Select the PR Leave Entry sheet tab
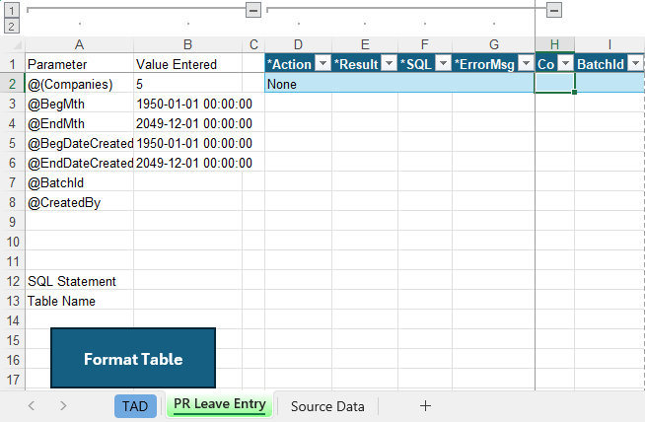Viewport: 645px width, 422px height. pyautogui.click(x=220, y=404)
